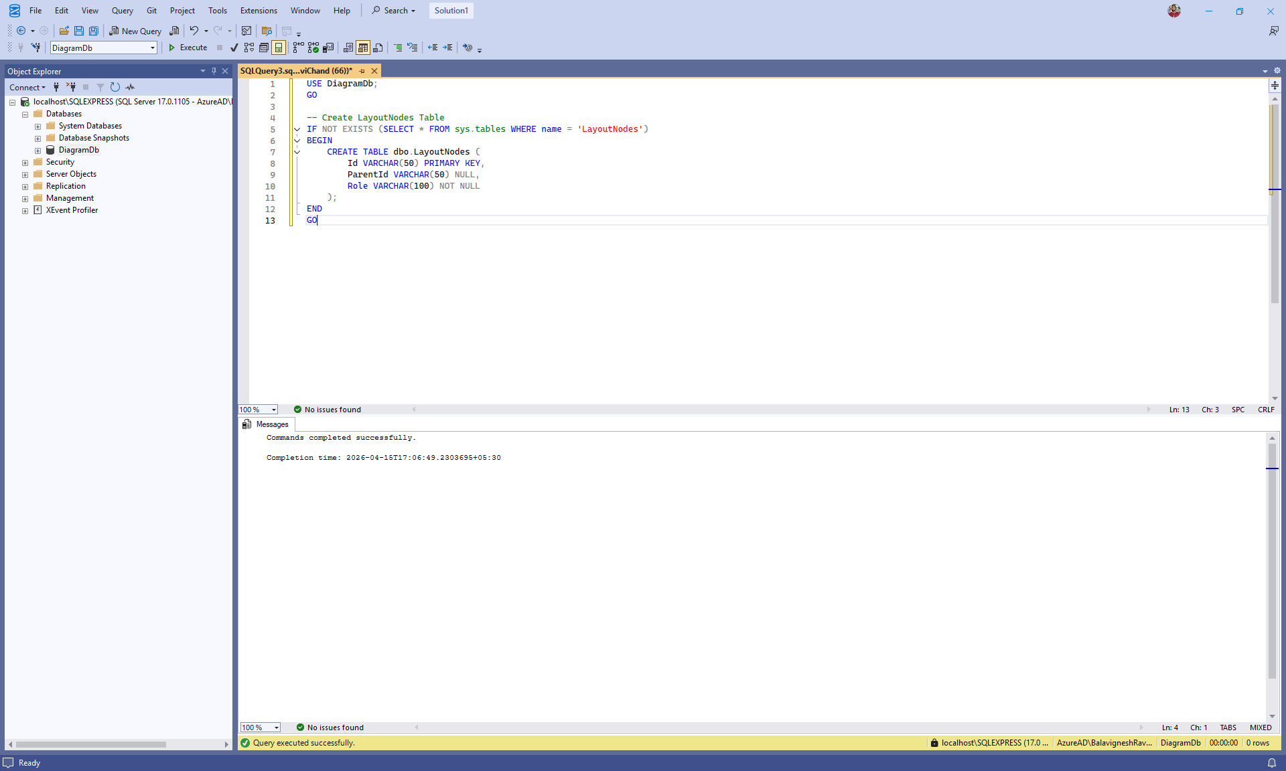Viewport: 1286px width, 771px height.
Task: Click the New Query button
Action: tap(135, 31)
